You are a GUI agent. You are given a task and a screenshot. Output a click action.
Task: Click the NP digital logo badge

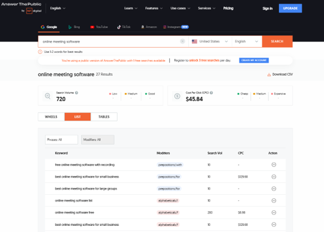30,11
